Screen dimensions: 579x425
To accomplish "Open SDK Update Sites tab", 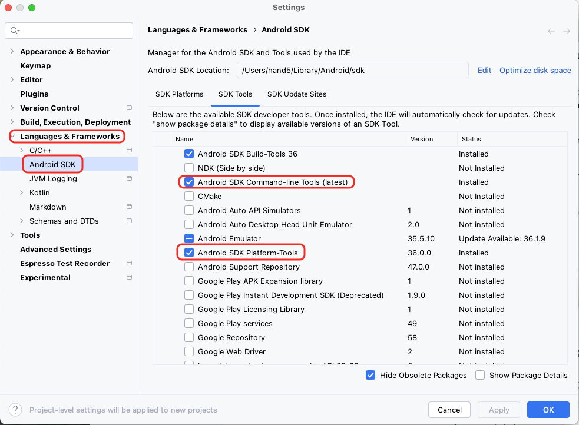I will pos(297,94).
